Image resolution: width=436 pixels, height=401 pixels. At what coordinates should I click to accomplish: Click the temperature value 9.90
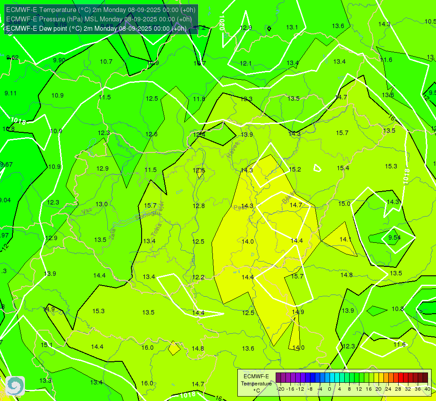(x=59, y=61)
